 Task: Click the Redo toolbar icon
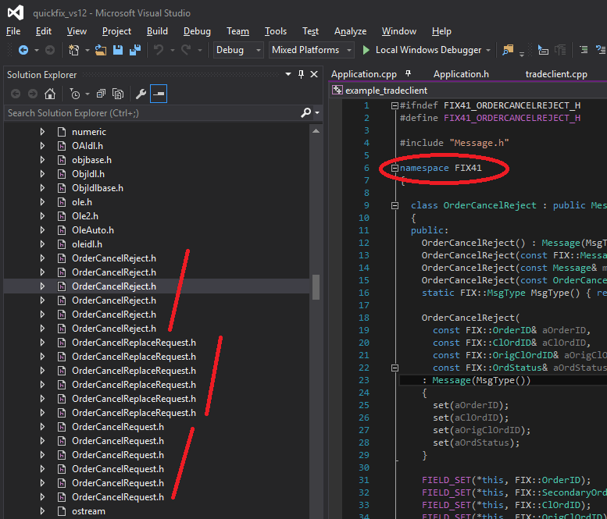click(186, 50)
